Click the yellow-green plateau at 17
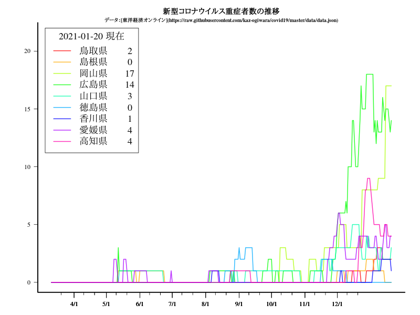420x315 pixels. pyautogui.click(x=388, y=86)
